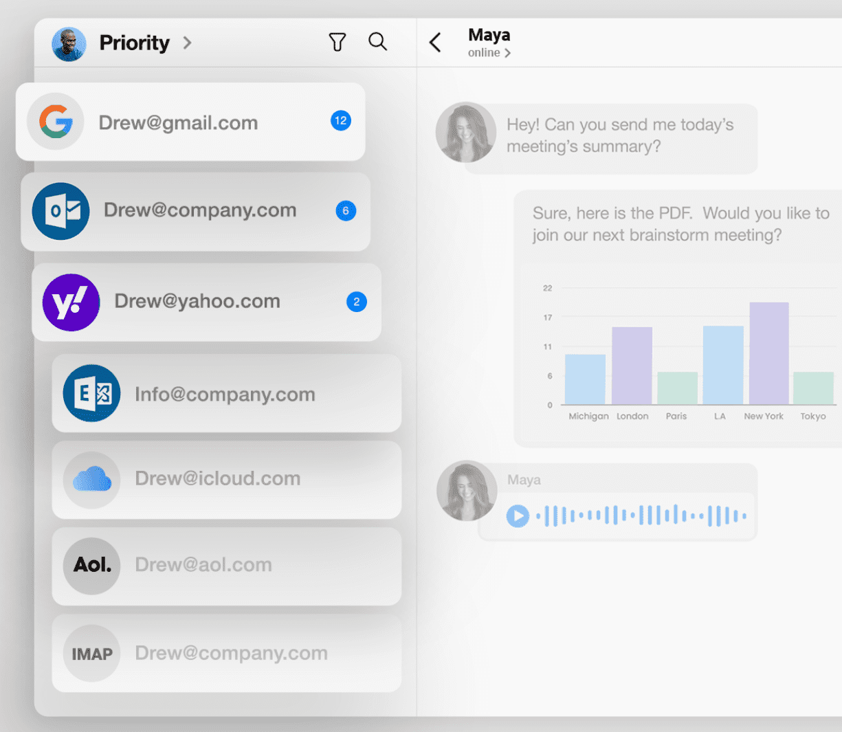842x732 pixels.
Task: Click the Aol. account logo
Action: [x=92, y=566]
